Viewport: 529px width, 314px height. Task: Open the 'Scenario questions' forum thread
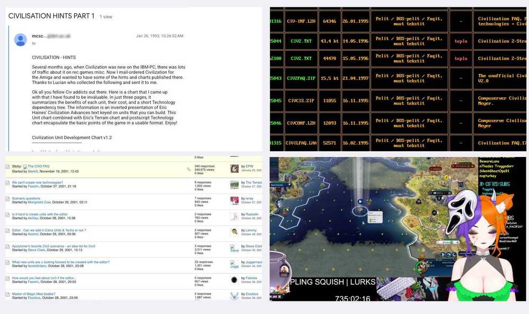click(x=26, y=198)
